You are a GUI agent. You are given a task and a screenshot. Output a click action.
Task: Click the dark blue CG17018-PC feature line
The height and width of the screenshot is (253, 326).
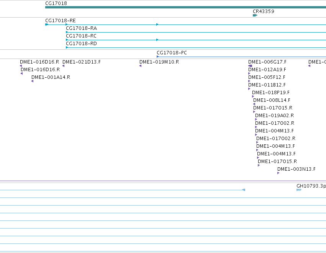pos(241,57)
